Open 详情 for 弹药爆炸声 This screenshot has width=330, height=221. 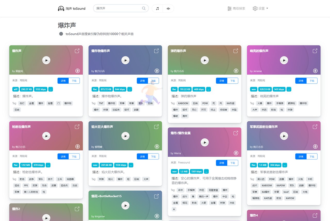(x=222, y=81)
